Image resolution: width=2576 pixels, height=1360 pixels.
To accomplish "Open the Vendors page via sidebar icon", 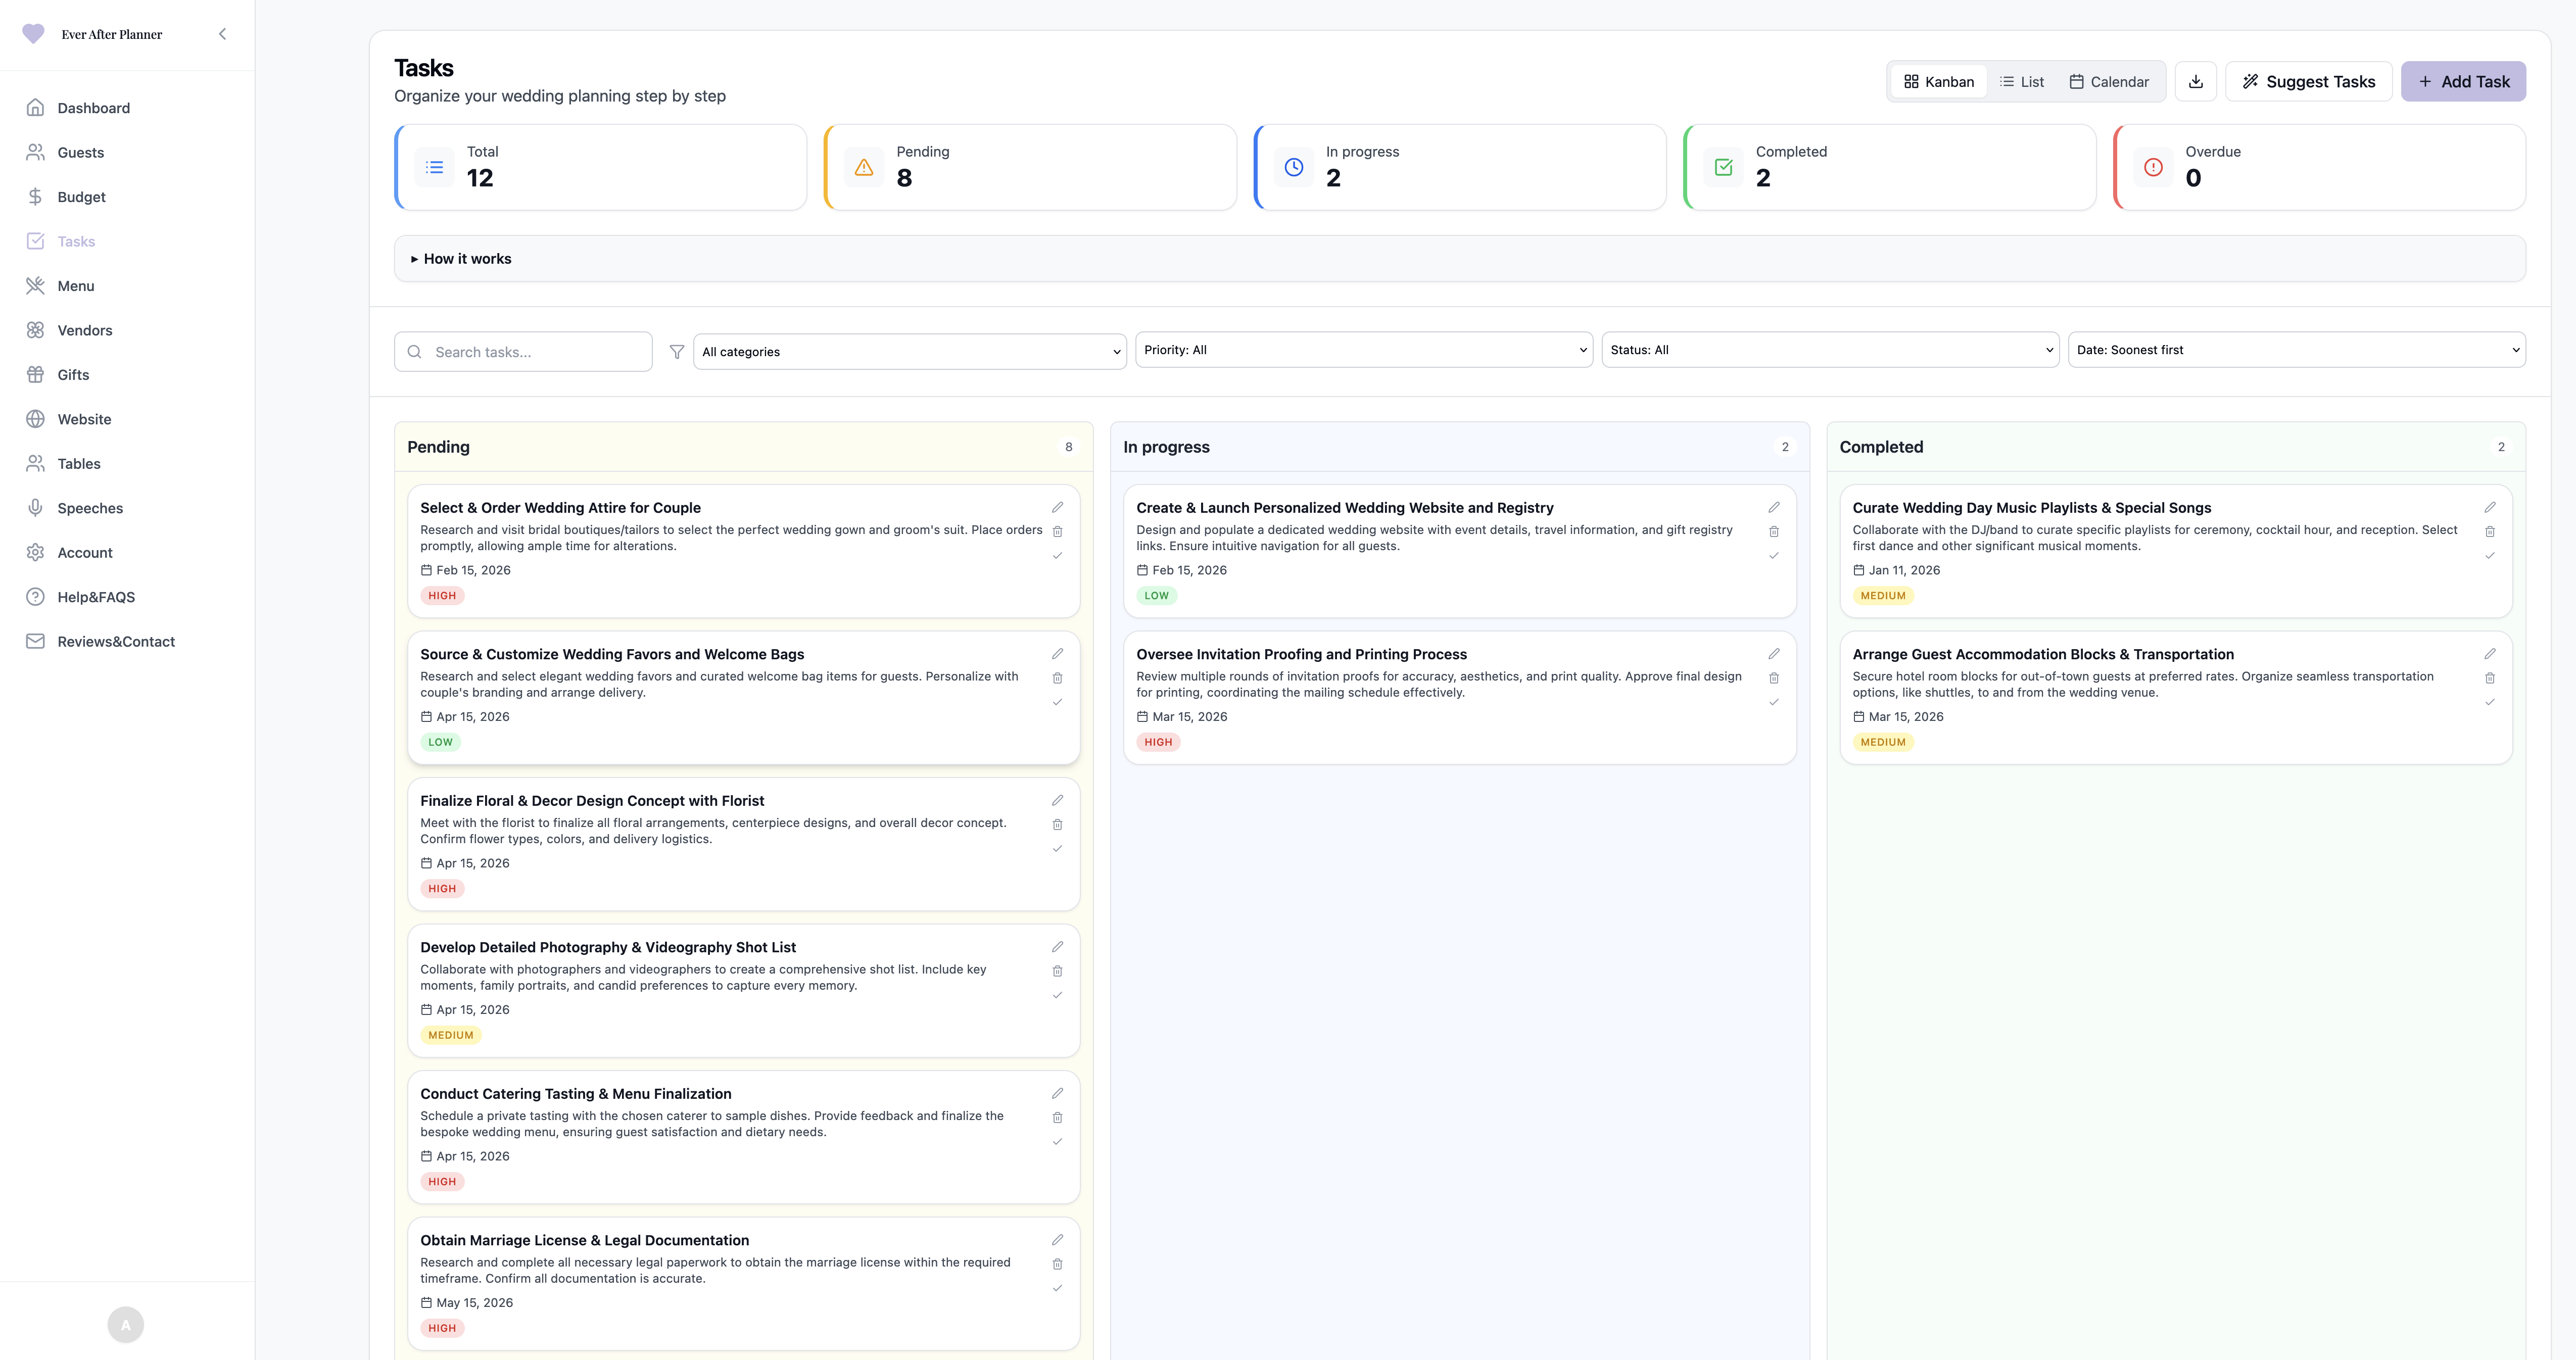I will [x=36, y=330].
